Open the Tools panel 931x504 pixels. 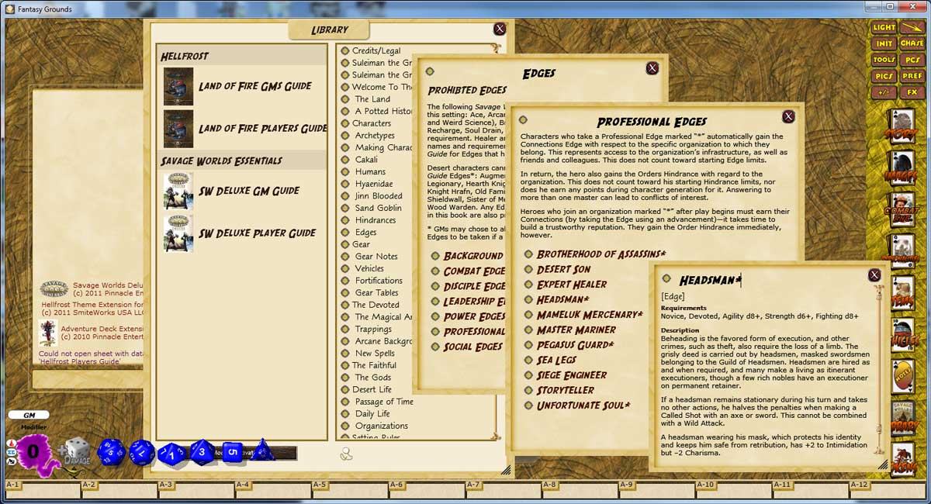[884, 59]
